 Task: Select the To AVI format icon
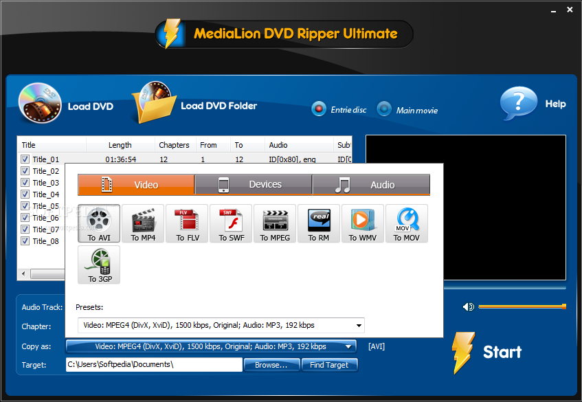99,223
